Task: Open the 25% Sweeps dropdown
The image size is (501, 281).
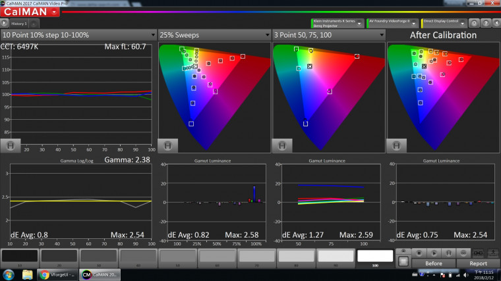Action: 214,35
